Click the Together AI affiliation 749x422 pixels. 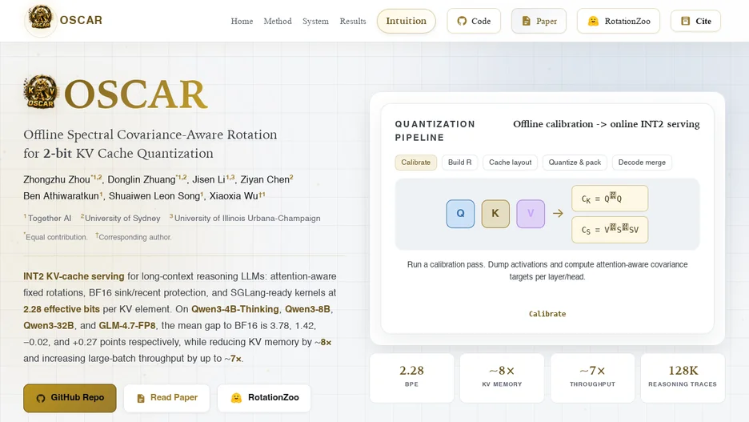[x=50, y=218]
